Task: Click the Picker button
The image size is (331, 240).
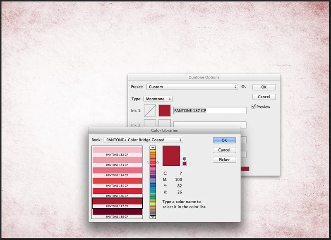Action: 224,160
